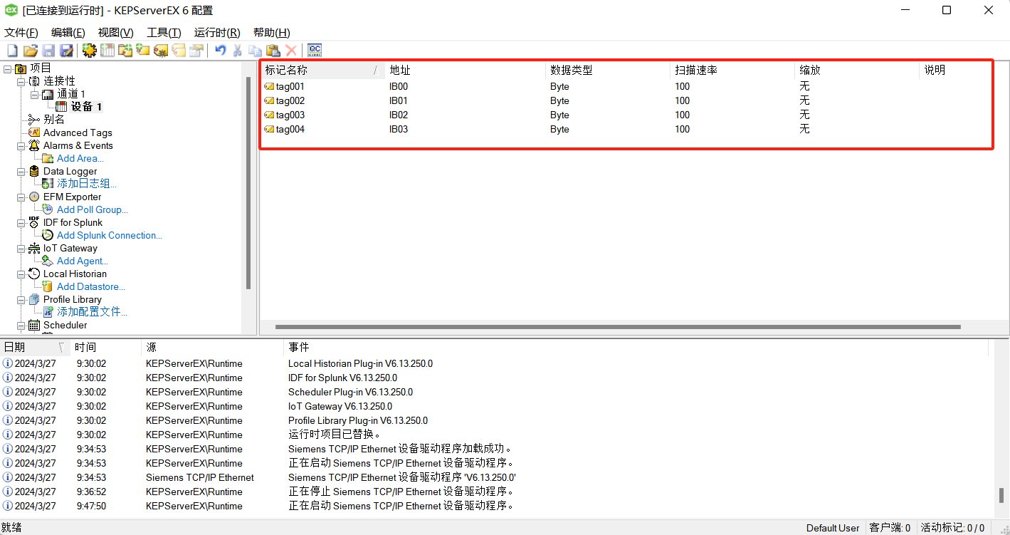
Task: Click the Save As toolbar icon
Action: (66, 51)
